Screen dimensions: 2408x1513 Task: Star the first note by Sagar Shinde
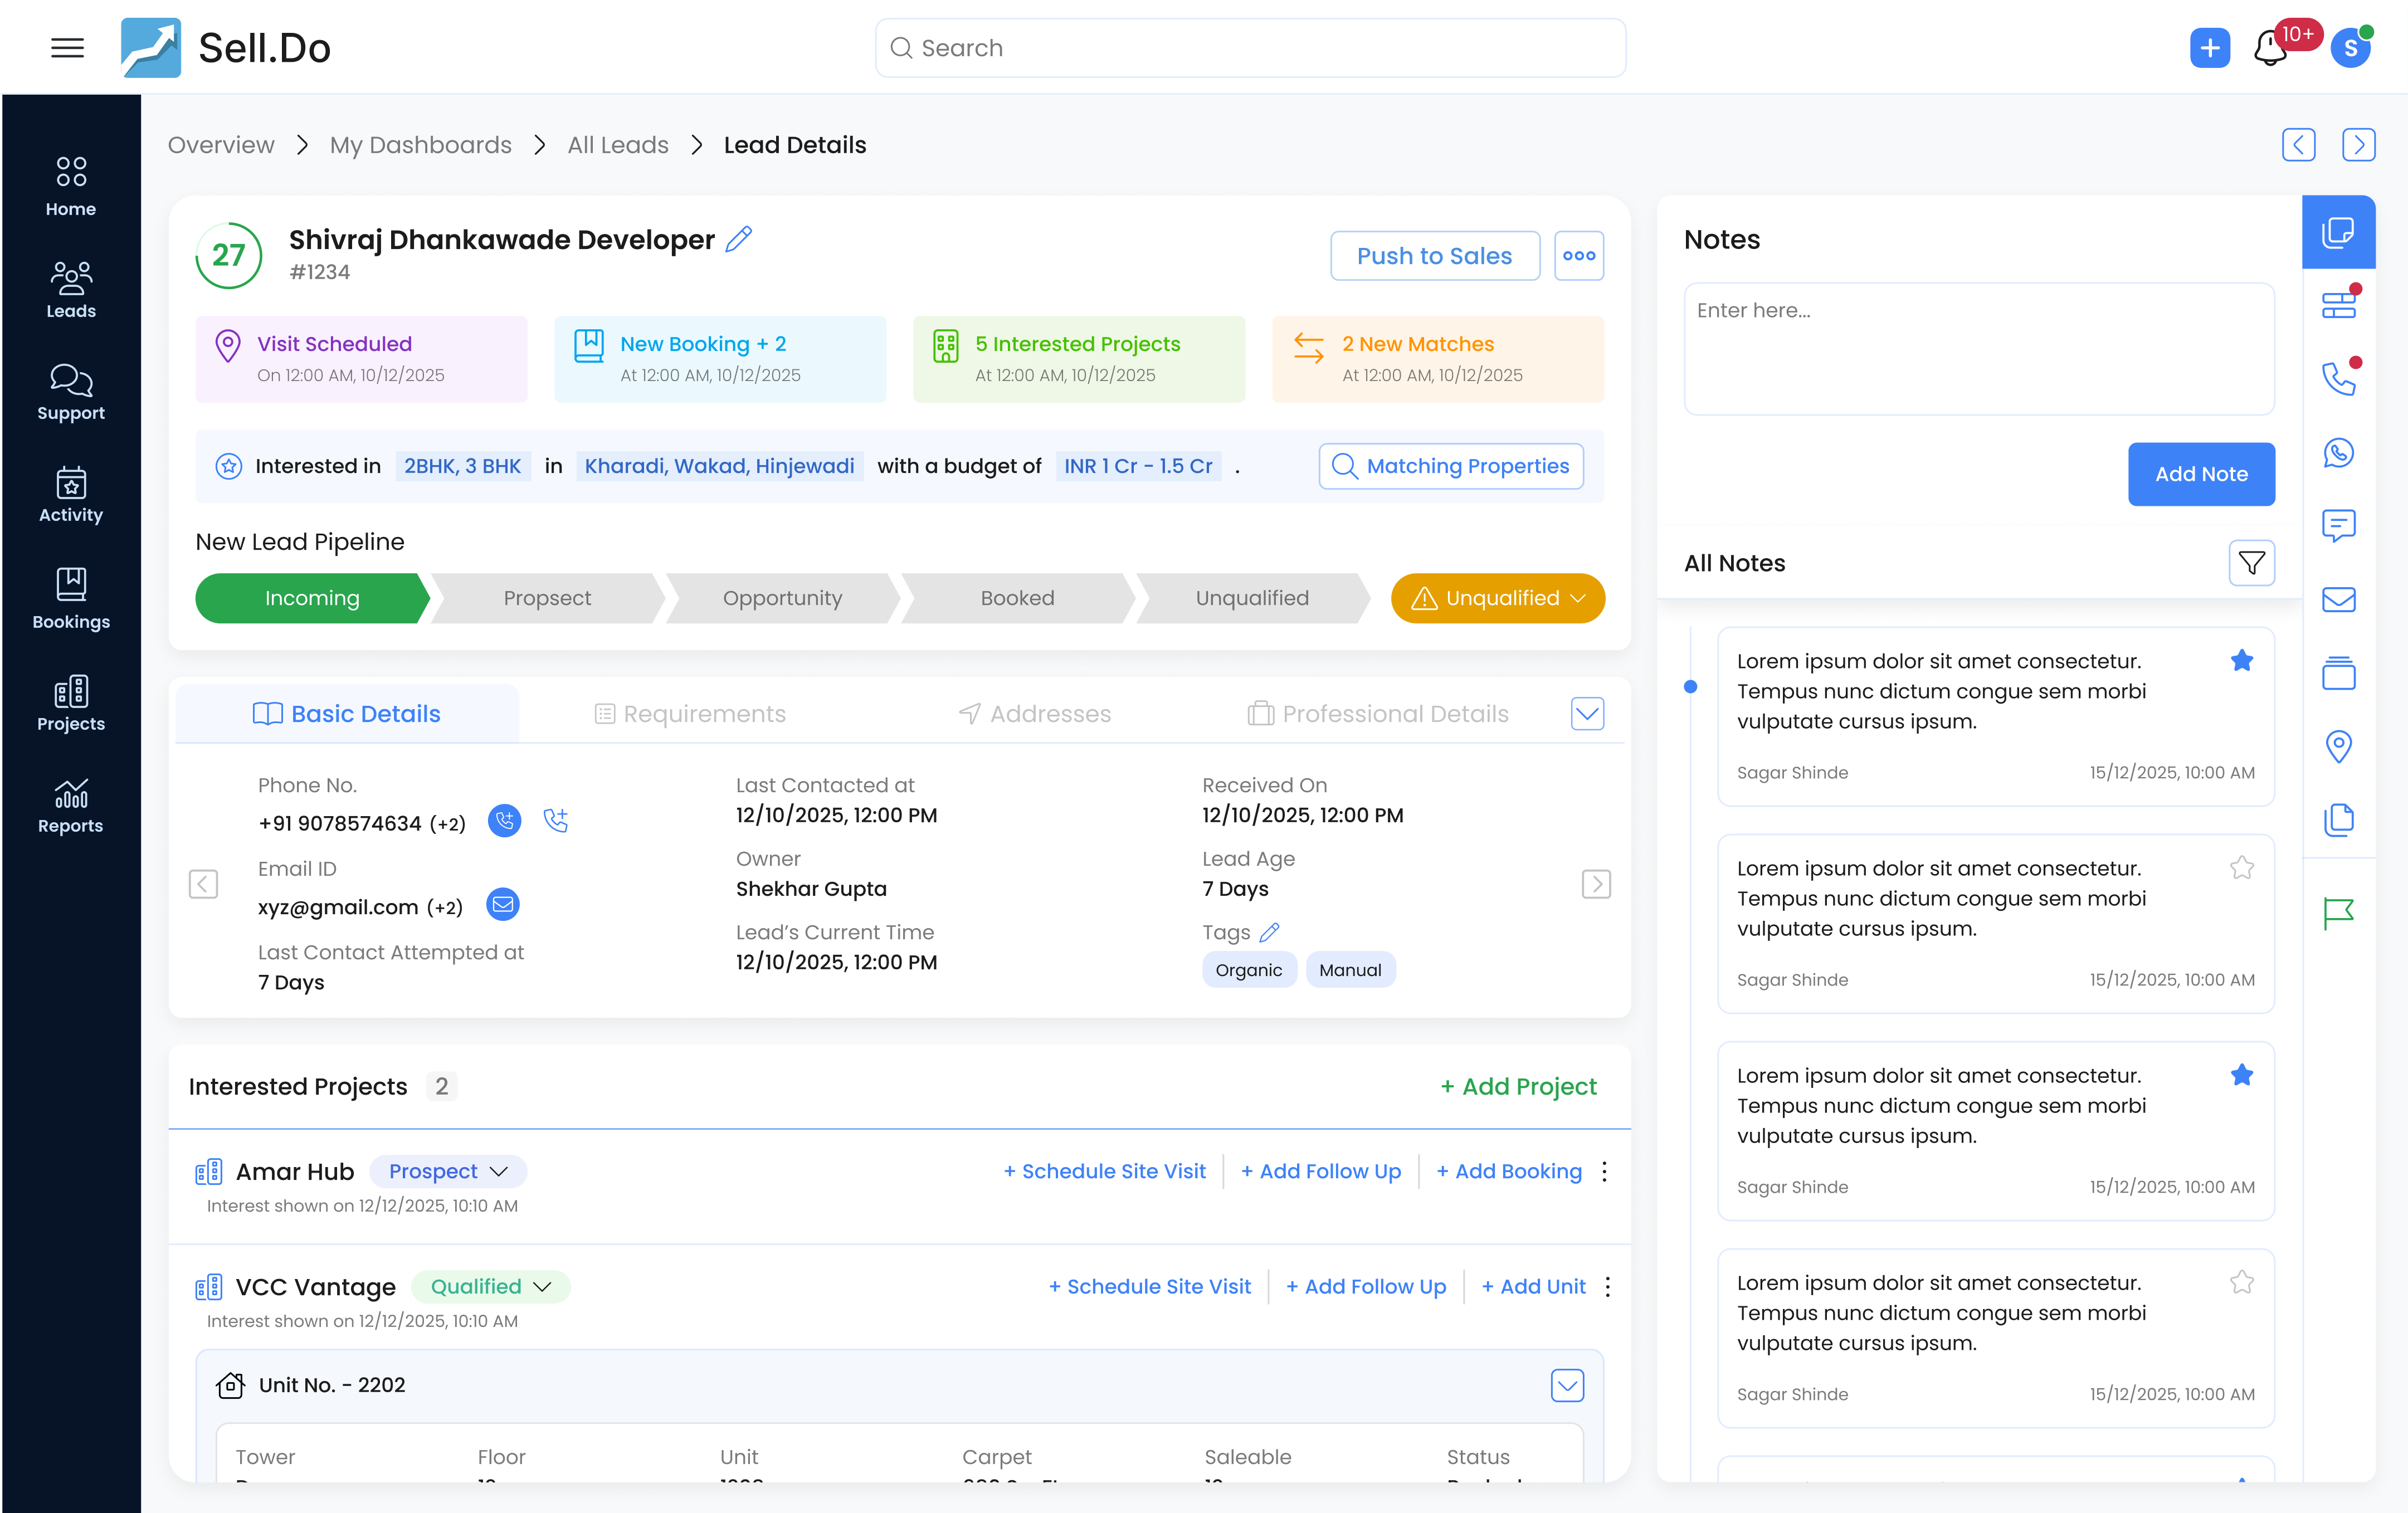tap(2243, 660)
